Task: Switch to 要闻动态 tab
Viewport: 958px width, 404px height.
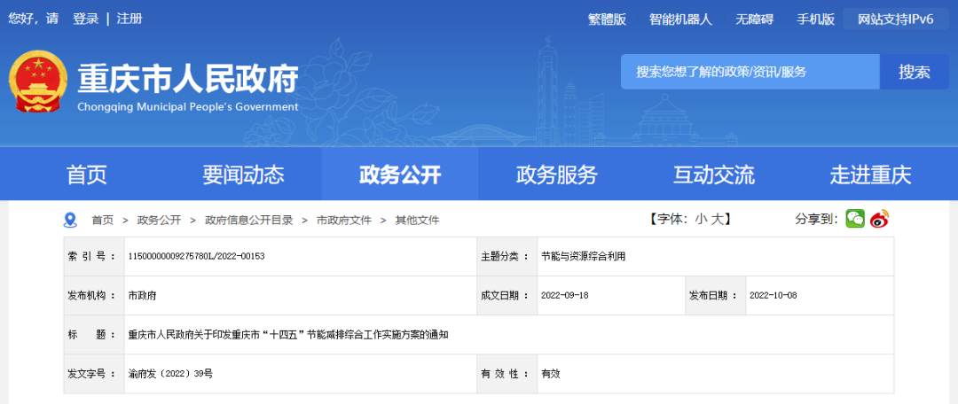Action: pos(243,175)
